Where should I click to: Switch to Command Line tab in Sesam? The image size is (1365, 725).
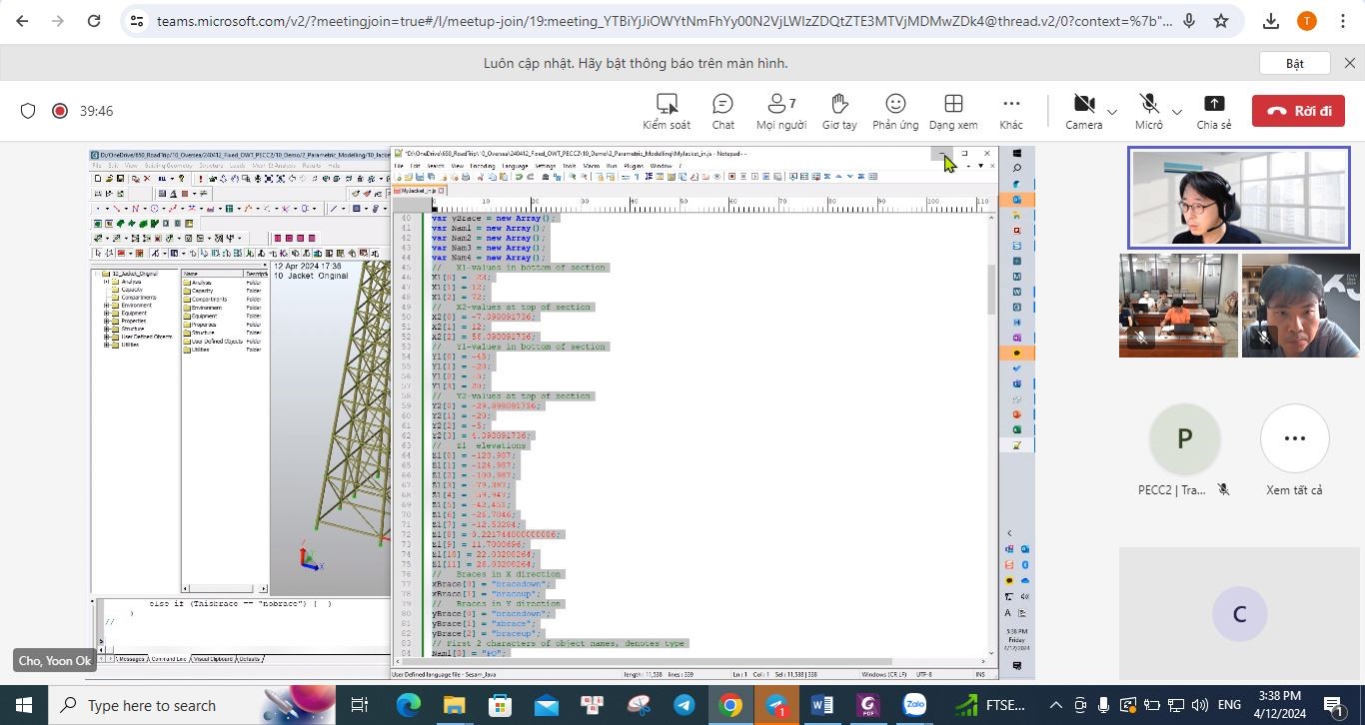pyautogui.click(x=167, y=659)
